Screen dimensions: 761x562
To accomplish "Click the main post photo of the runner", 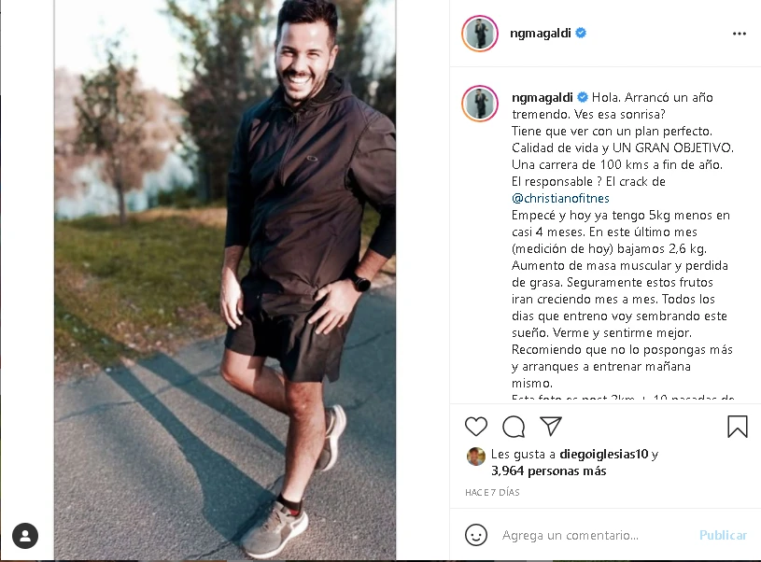I will tap(225, 280).
